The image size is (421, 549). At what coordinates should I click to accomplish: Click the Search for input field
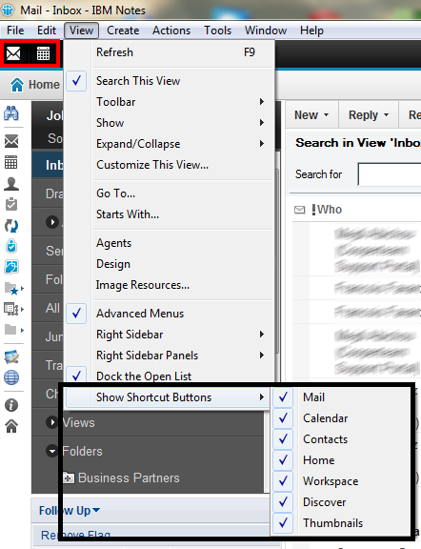pos(390,174)
